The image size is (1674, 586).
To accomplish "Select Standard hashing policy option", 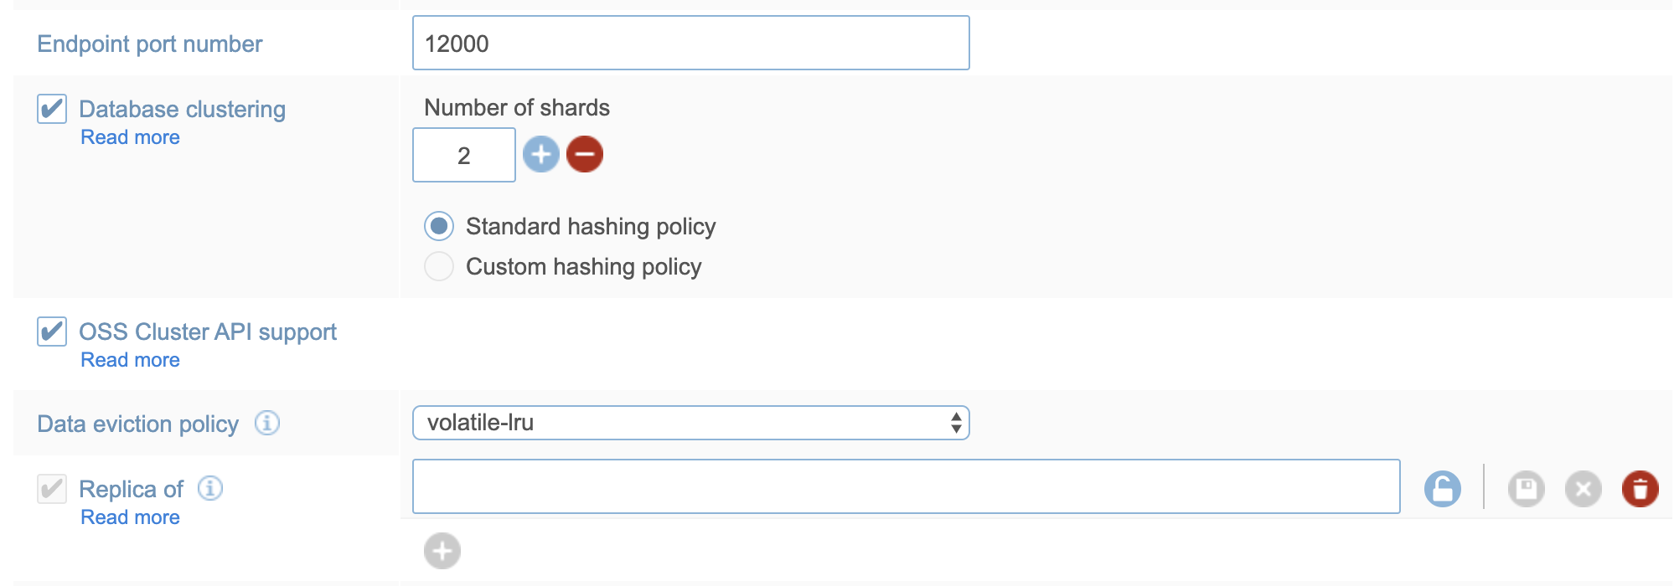I will pos(439,226).
